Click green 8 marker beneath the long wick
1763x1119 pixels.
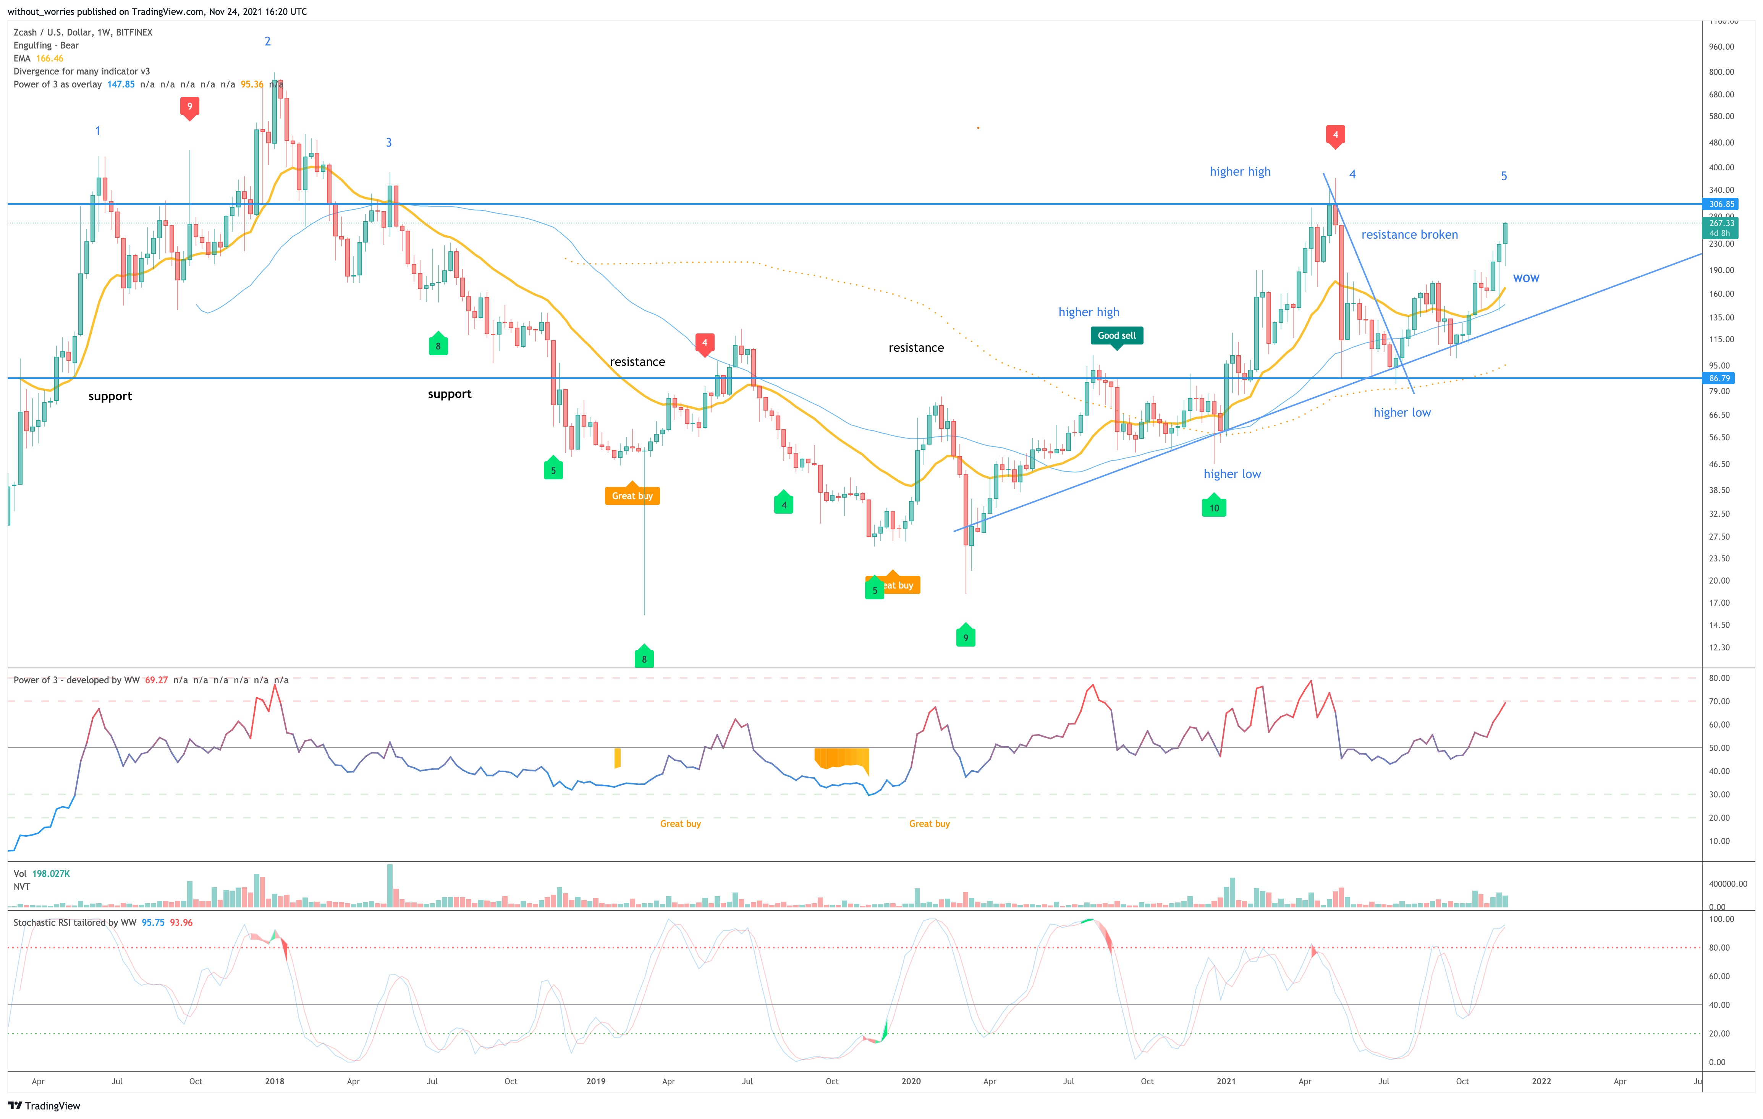click(x=644, y=657)
